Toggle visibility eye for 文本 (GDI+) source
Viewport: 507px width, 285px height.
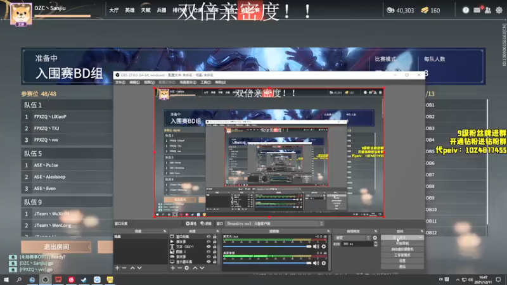[x=209, y=246]
